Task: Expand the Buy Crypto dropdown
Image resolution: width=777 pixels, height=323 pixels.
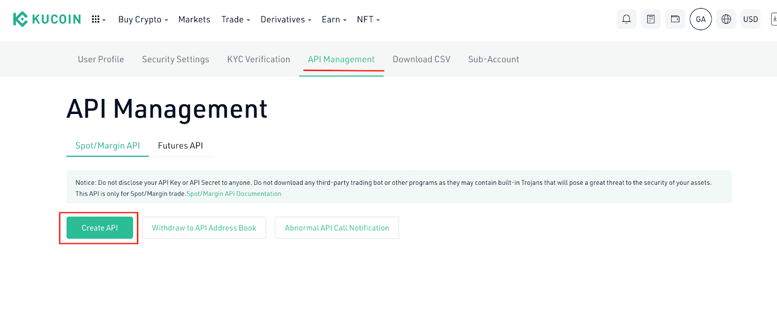Action: coord(143,19)
